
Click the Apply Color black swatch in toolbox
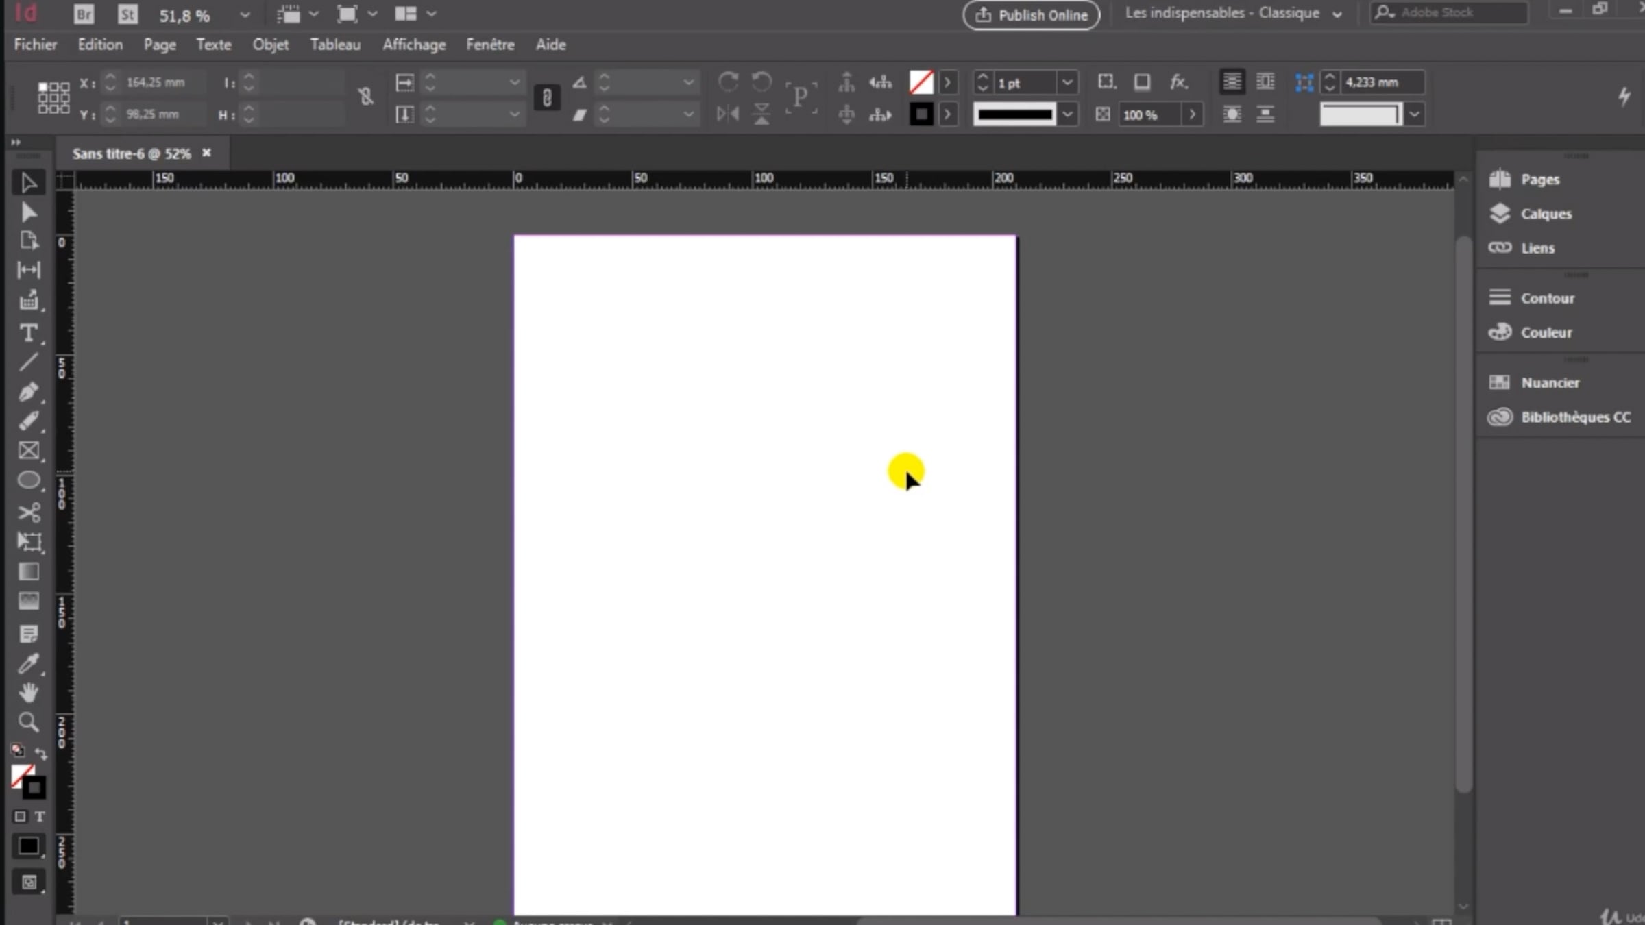[29, 846]
